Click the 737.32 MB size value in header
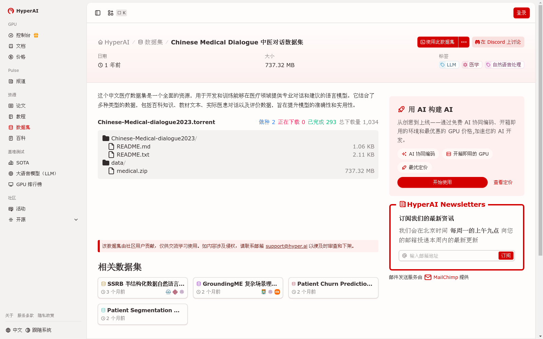Image resolution: width=543 pixels, height=339 pixels. [280, 65]
